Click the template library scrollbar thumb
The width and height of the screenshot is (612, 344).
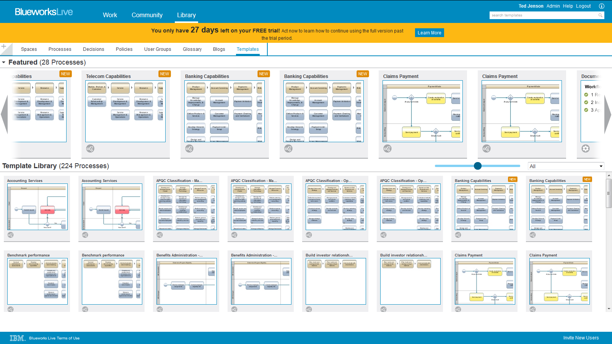[x=609, y=193]
